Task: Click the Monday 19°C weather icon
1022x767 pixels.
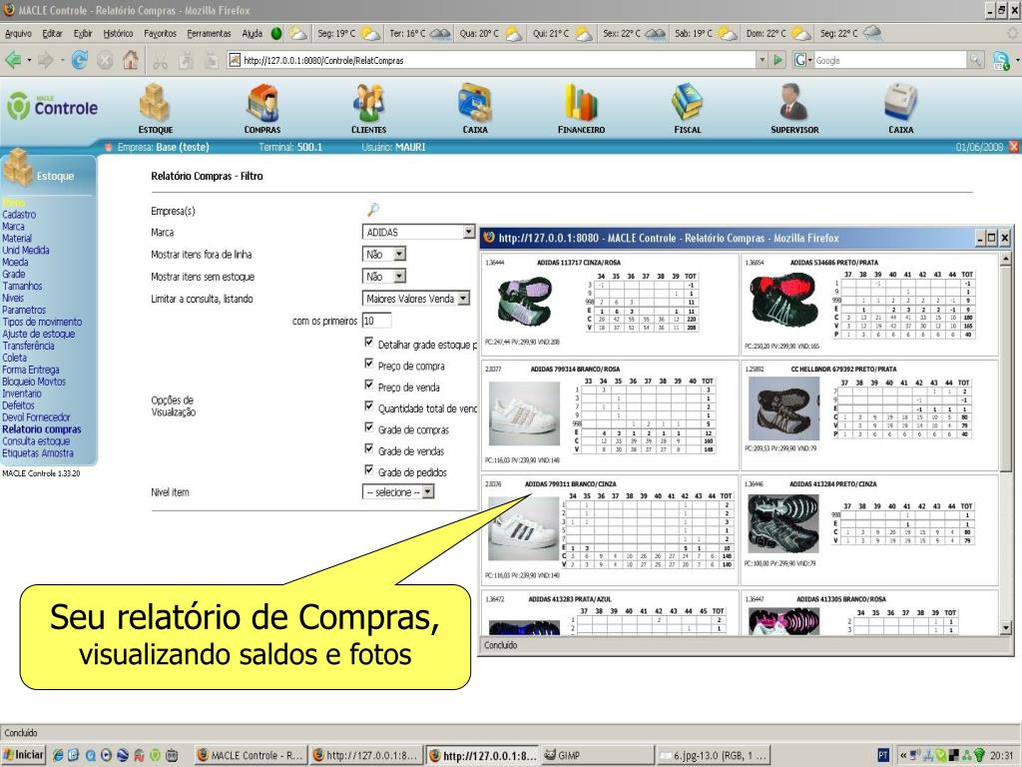Action: 370,33
